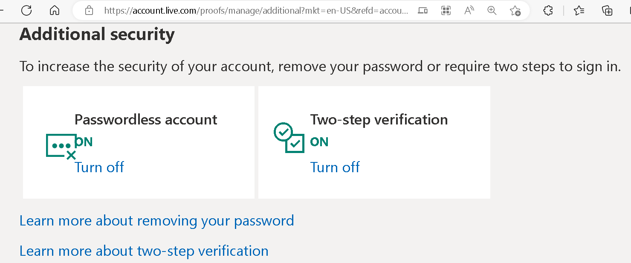Open the zoom magnifier in the address bar
This screenshot has height=263, width=631.
click(492, 11)
